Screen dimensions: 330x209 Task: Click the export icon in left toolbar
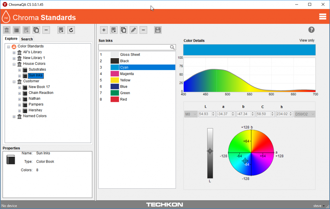tap(61, 30)
